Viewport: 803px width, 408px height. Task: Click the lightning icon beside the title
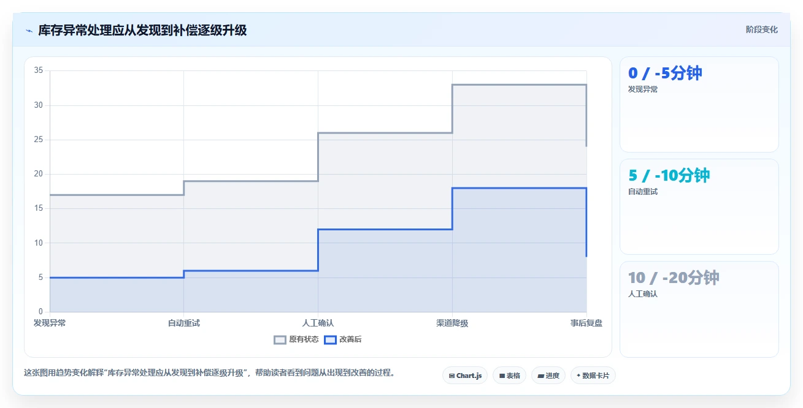(29, 30)
